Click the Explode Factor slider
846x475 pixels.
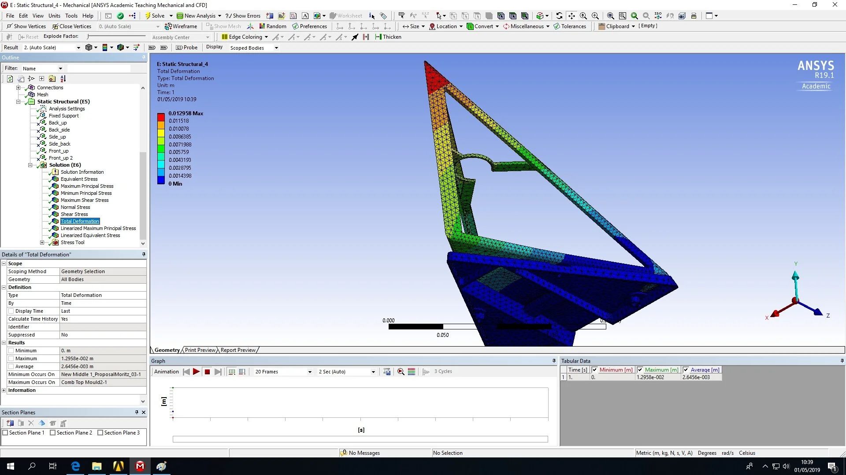116,37
